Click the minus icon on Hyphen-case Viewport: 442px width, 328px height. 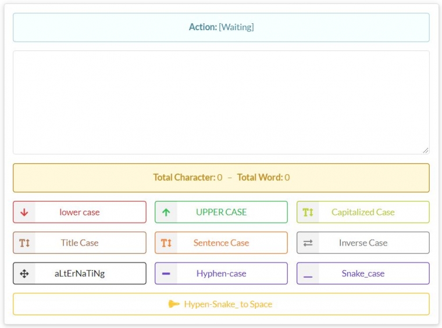(166, 273)
